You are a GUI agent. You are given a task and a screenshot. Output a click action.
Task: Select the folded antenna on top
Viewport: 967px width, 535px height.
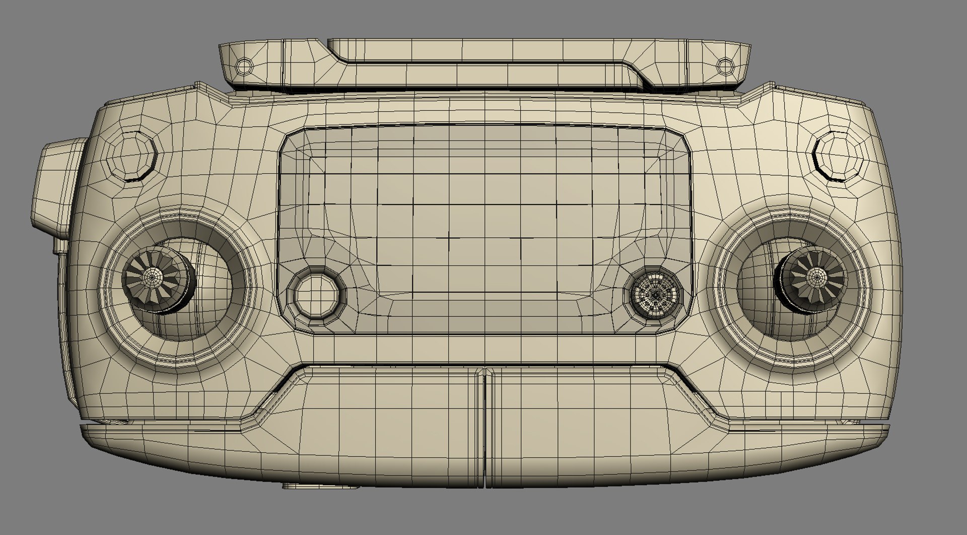point(486,64)
